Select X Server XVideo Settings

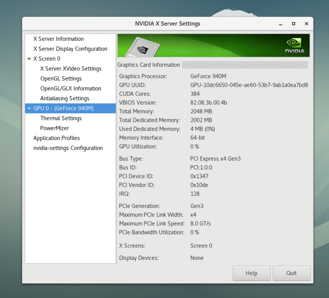coord(71,68)
